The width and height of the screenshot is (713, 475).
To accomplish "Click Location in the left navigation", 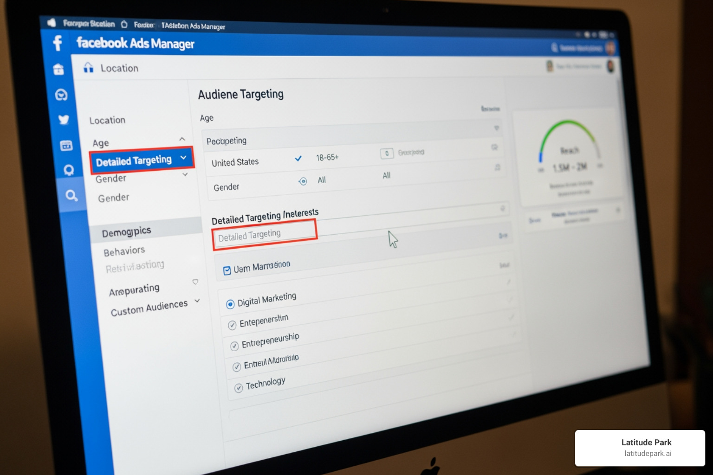I will [107, 120].
